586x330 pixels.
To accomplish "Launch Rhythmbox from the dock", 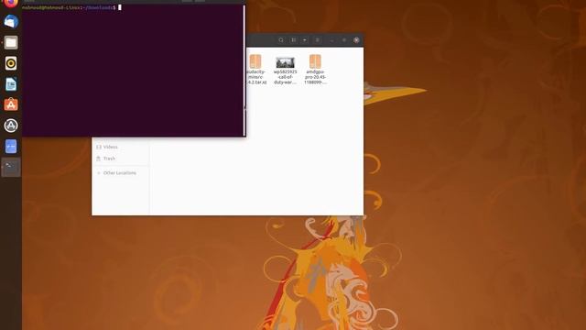I will pos(11,63).
